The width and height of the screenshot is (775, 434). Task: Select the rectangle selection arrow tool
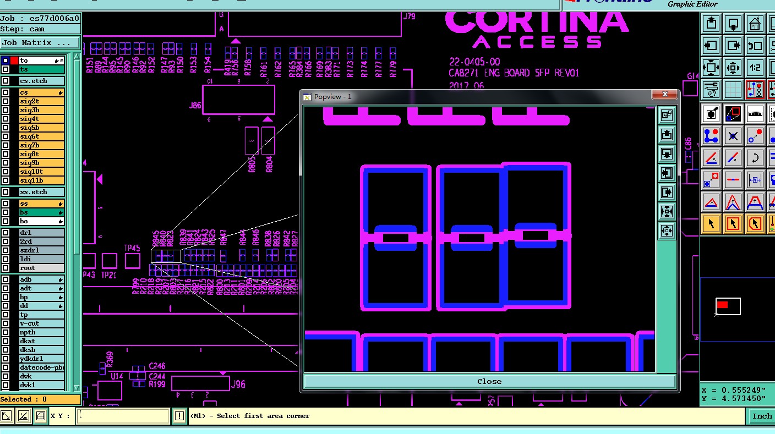(733, 224)
